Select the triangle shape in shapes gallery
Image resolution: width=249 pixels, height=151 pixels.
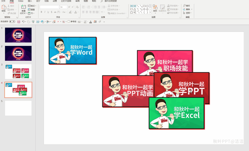pyautogui.click(x=135, y=9)
